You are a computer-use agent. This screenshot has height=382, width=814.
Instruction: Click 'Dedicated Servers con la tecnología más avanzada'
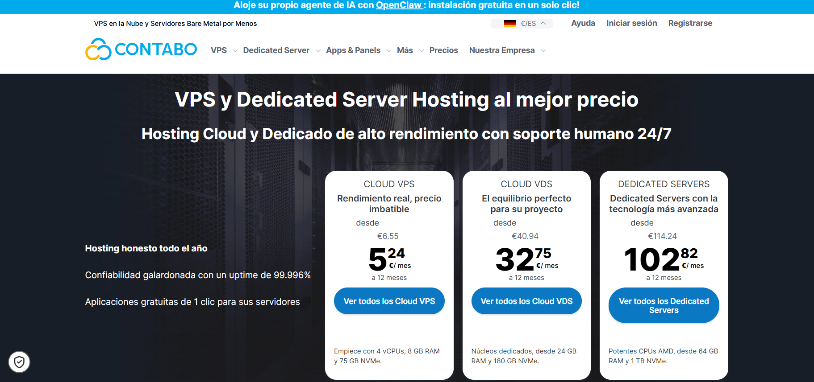coord(664,204)
